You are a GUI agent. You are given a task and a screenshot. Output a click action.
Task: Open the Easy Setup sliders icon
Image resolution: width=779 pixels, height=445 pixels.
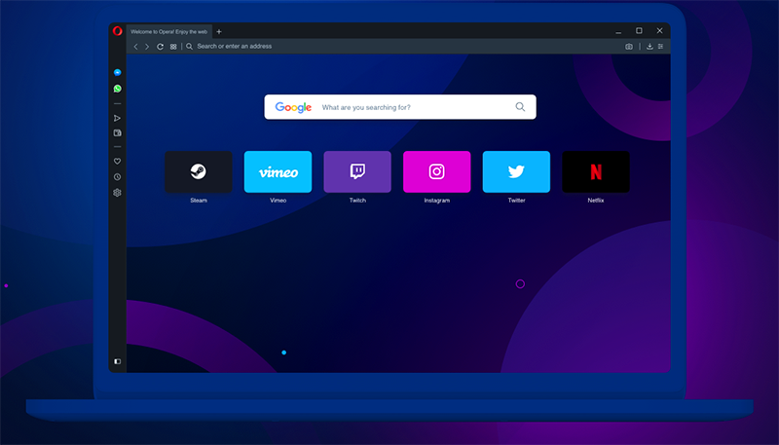tap(661, 46)
